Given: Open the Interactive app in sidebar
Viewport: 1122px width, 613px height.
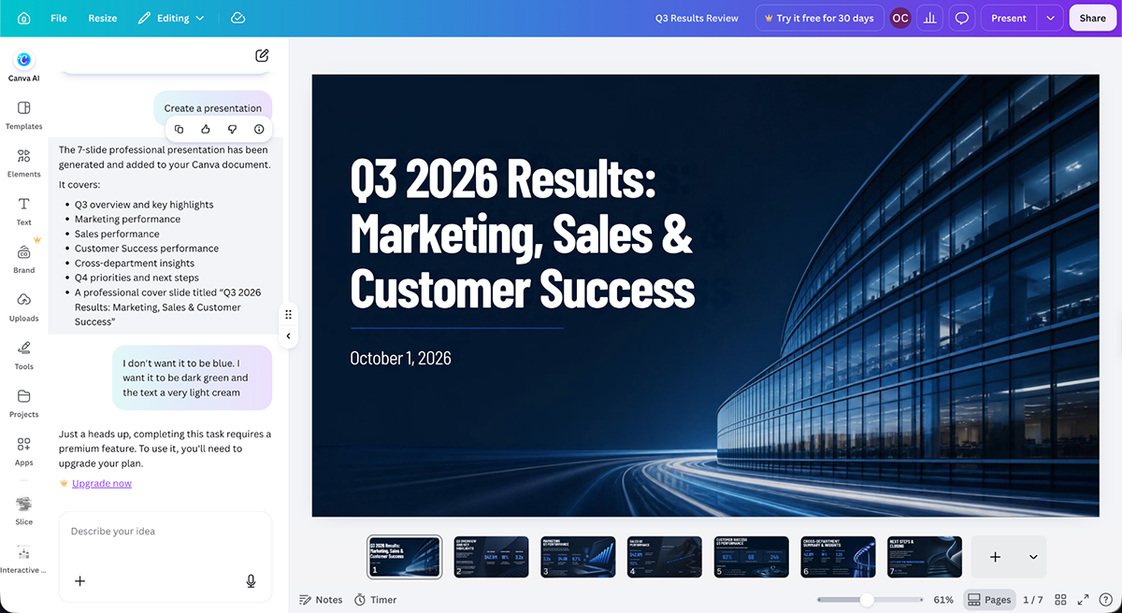Looking at the screenshot, I should [x=24, y=559].
